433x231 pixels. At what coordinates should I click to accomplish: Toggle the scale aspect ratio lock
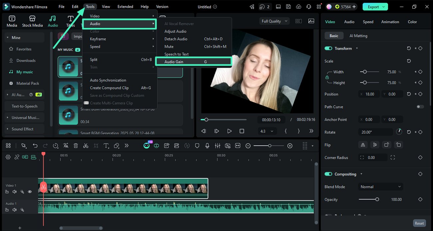(x=327, y=77)
